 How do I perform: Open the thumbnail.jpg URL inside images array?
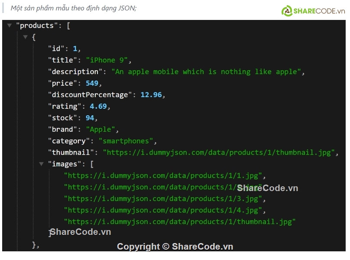[x=180, y=222]
